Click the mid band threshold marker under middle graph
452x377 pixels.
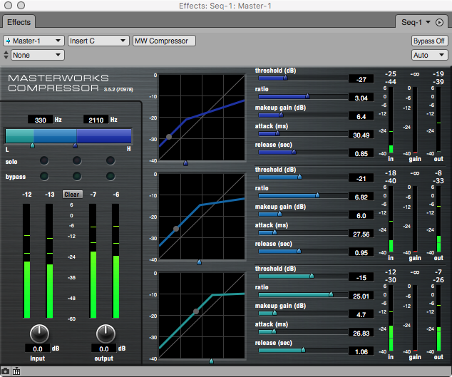point(199,262)
